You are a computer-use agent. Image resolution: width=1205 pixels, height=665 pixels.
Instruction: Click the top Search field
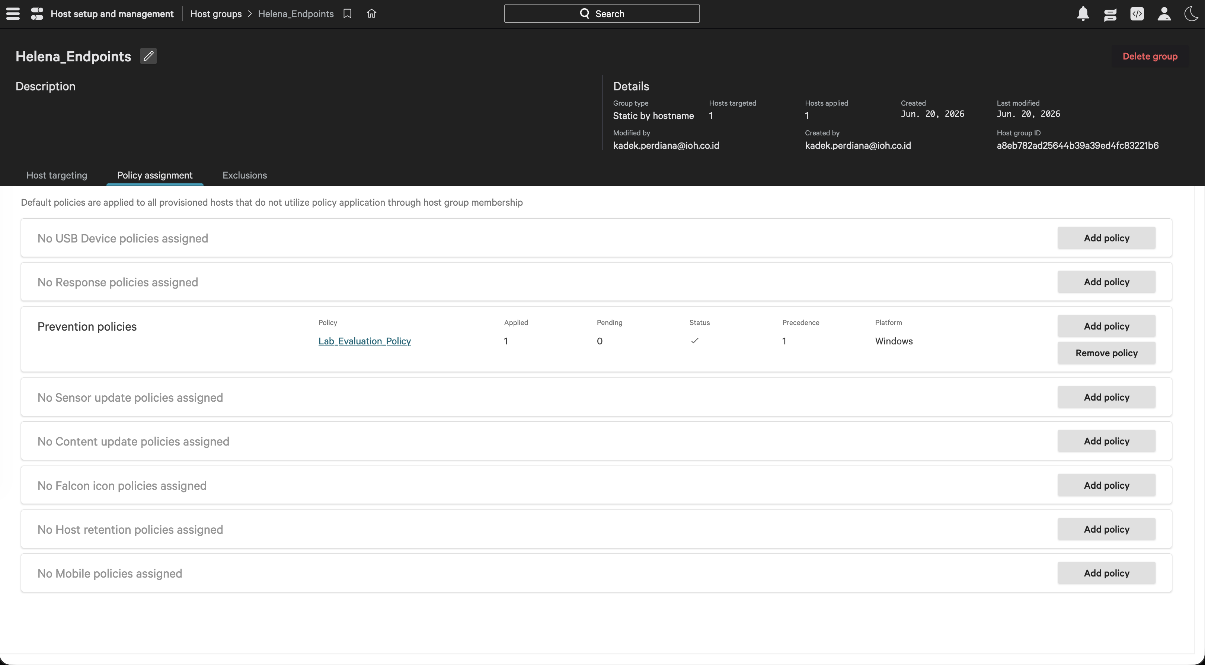(602, 13)
